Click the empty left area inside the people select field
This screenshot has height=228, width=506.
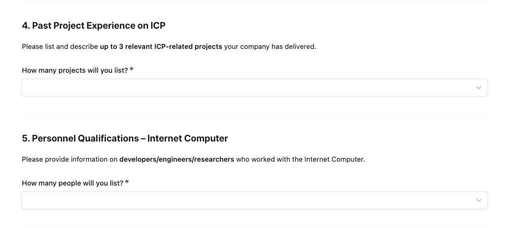[121, 200]
